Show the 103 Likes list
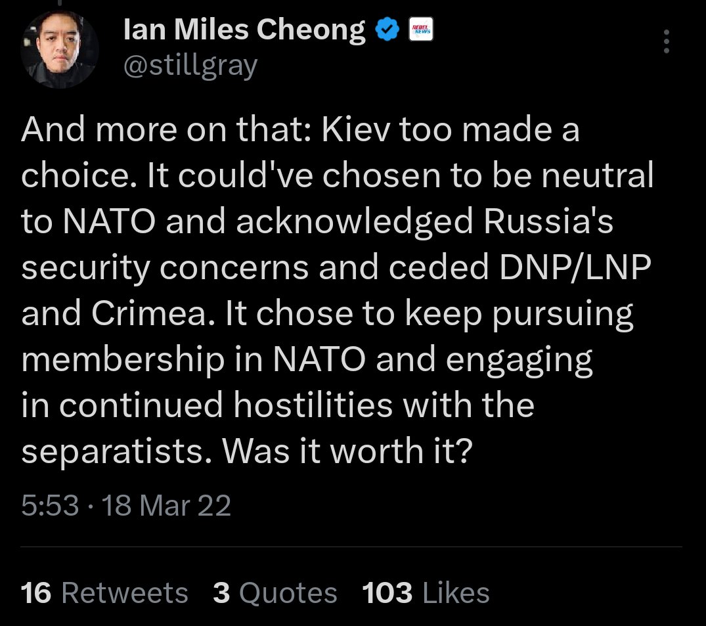This screenshot has width=706, height=626. tap(426, 592)
